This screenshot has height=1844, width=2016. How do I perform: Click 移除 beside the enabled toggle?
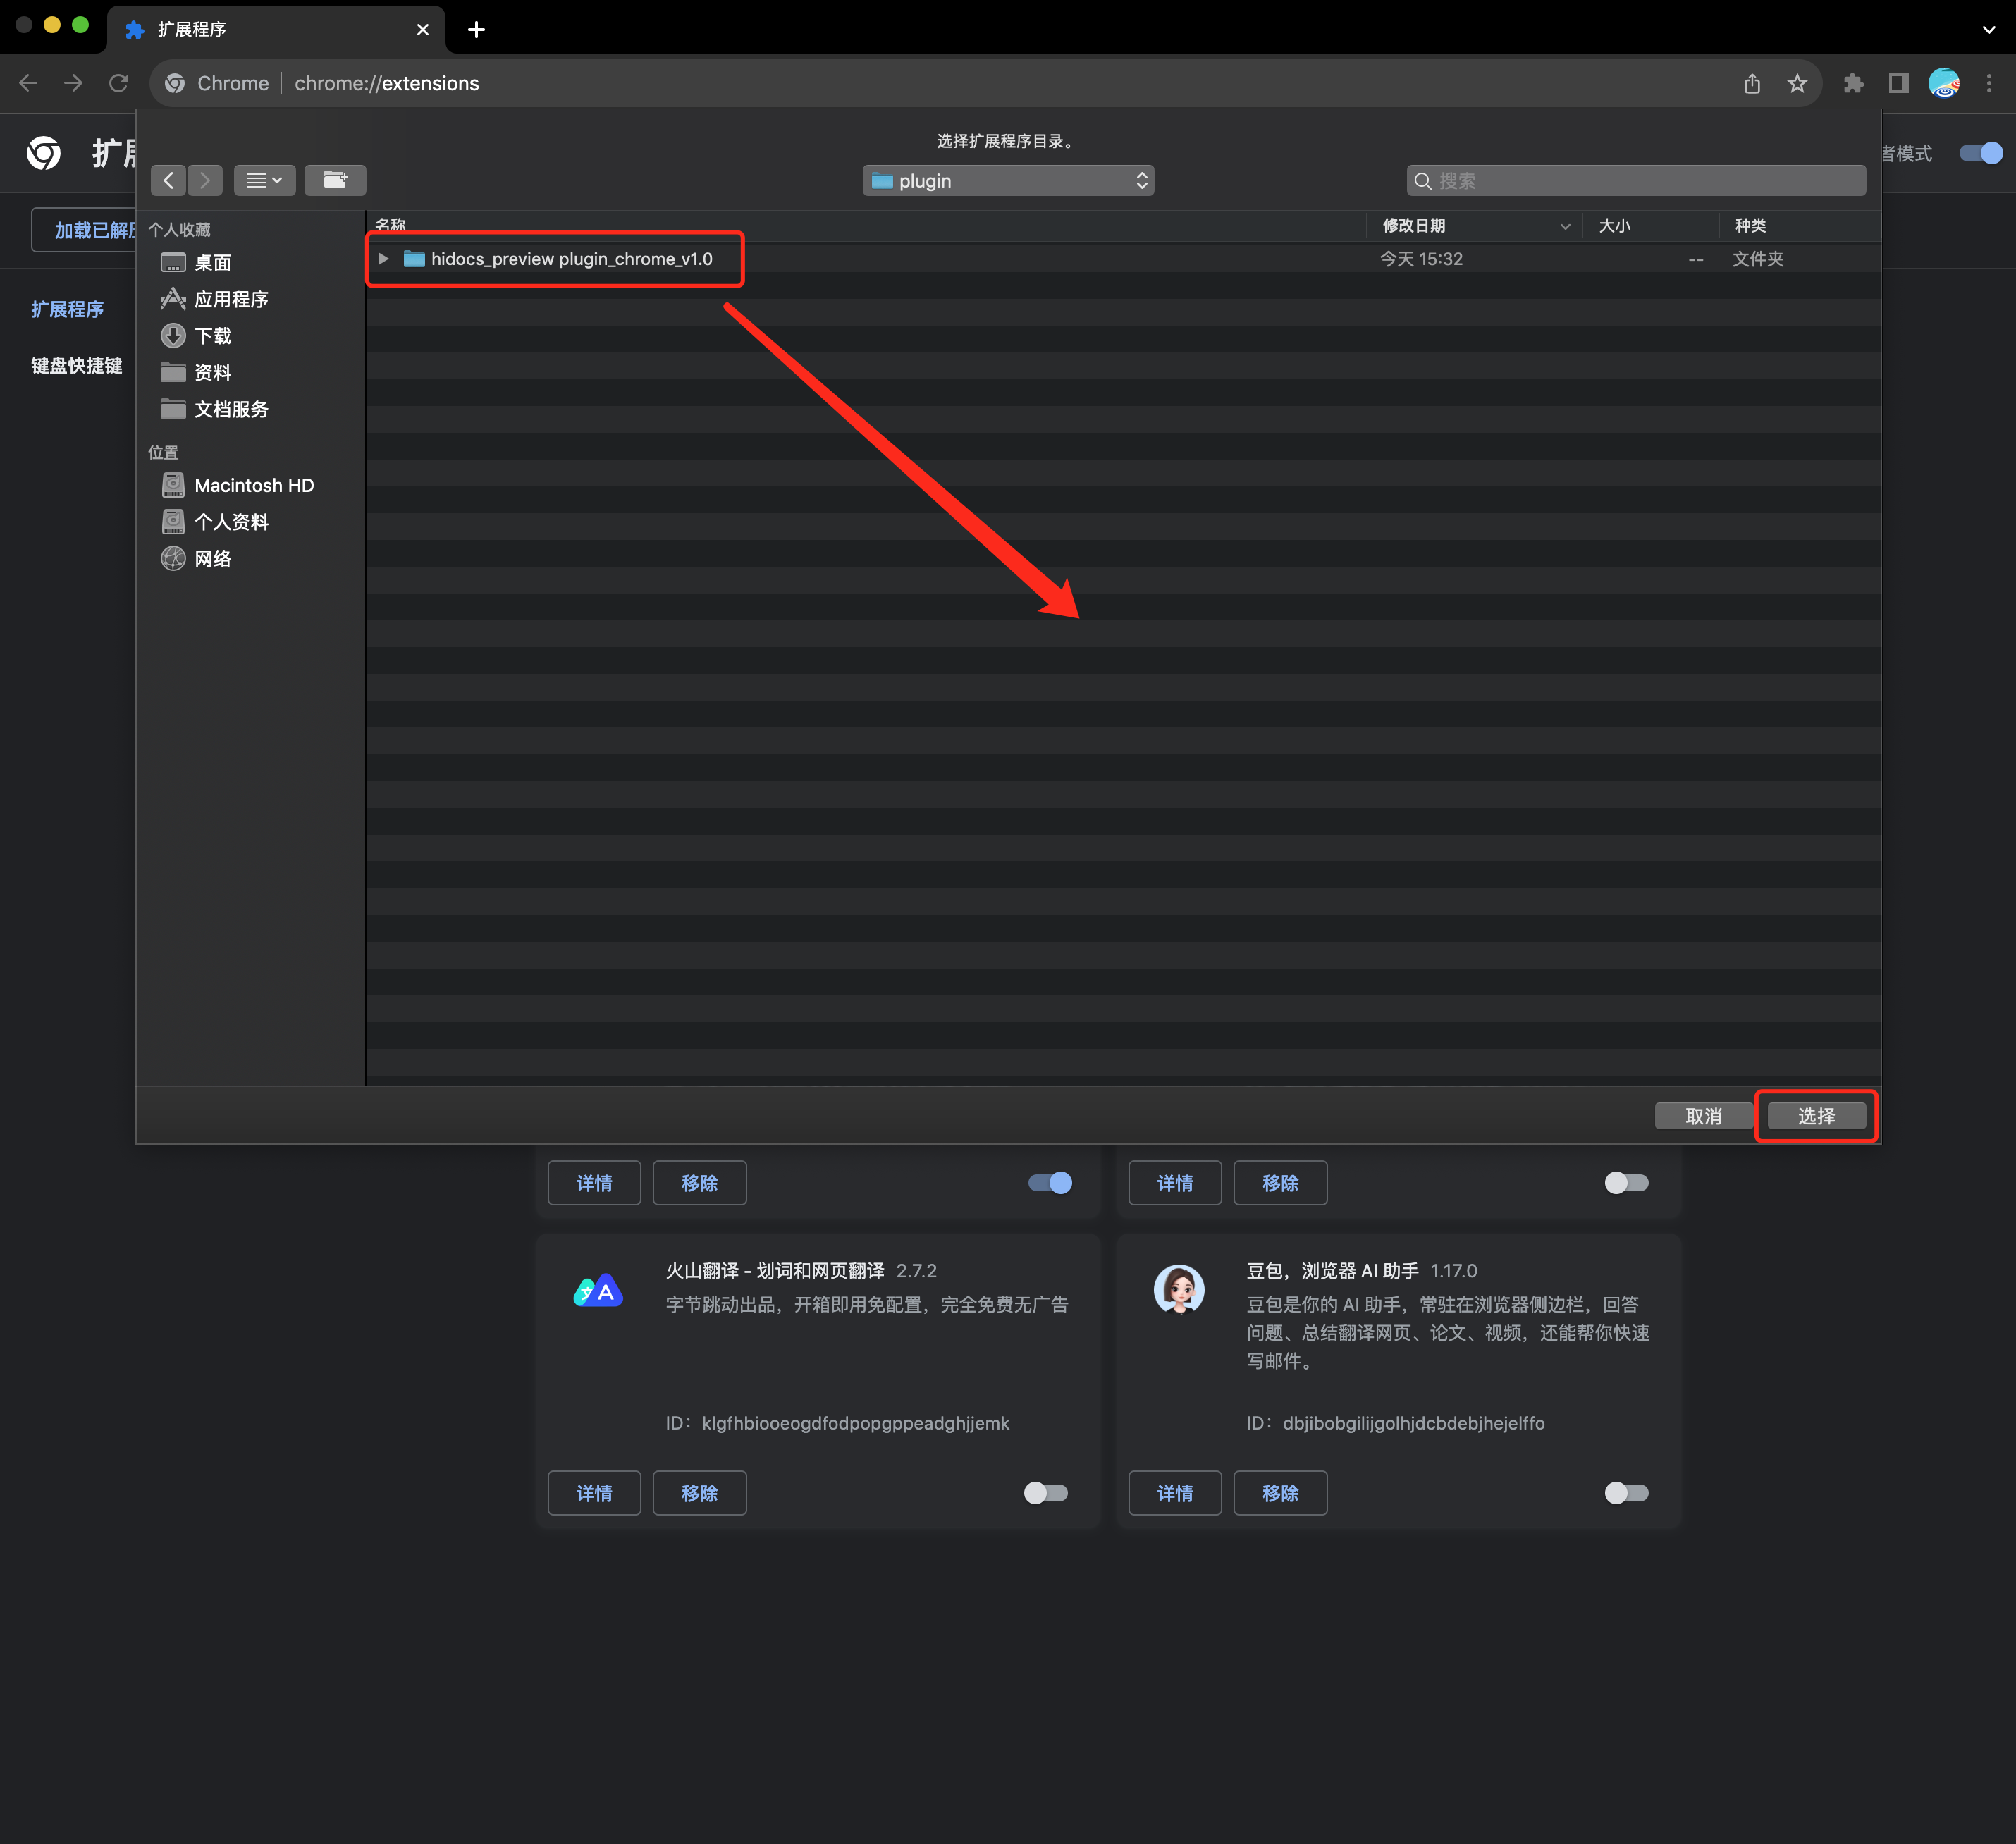(699, 1183)
